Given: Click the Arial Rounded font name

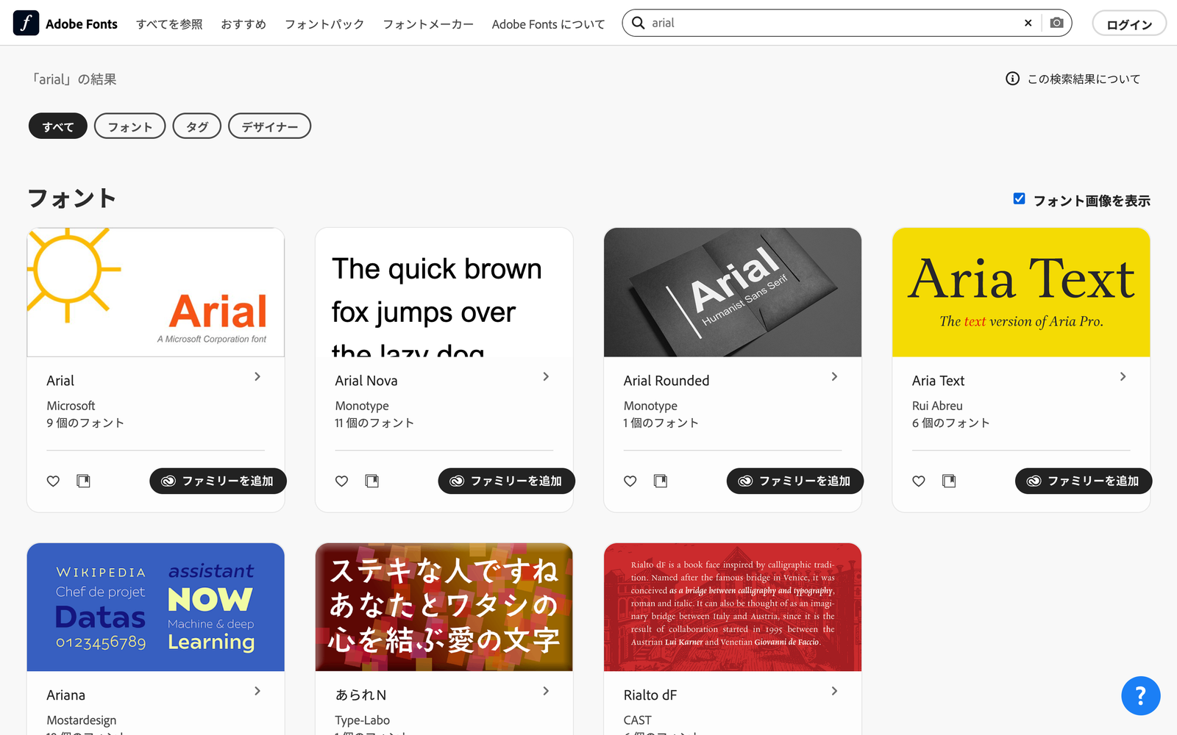Looking at the screenshot, I should [666, 381].
